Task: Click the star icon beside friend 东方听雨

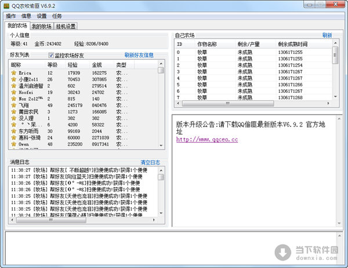Action: [14, 131]
